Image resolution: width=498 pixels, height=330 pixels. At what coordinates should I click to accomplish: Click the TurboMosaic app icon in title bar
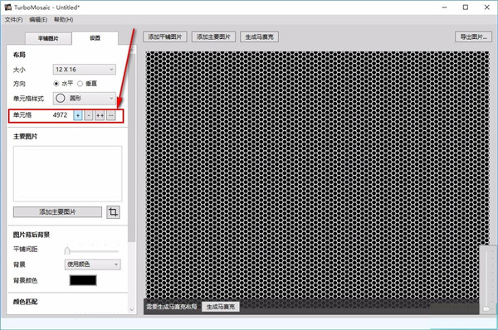8,7
